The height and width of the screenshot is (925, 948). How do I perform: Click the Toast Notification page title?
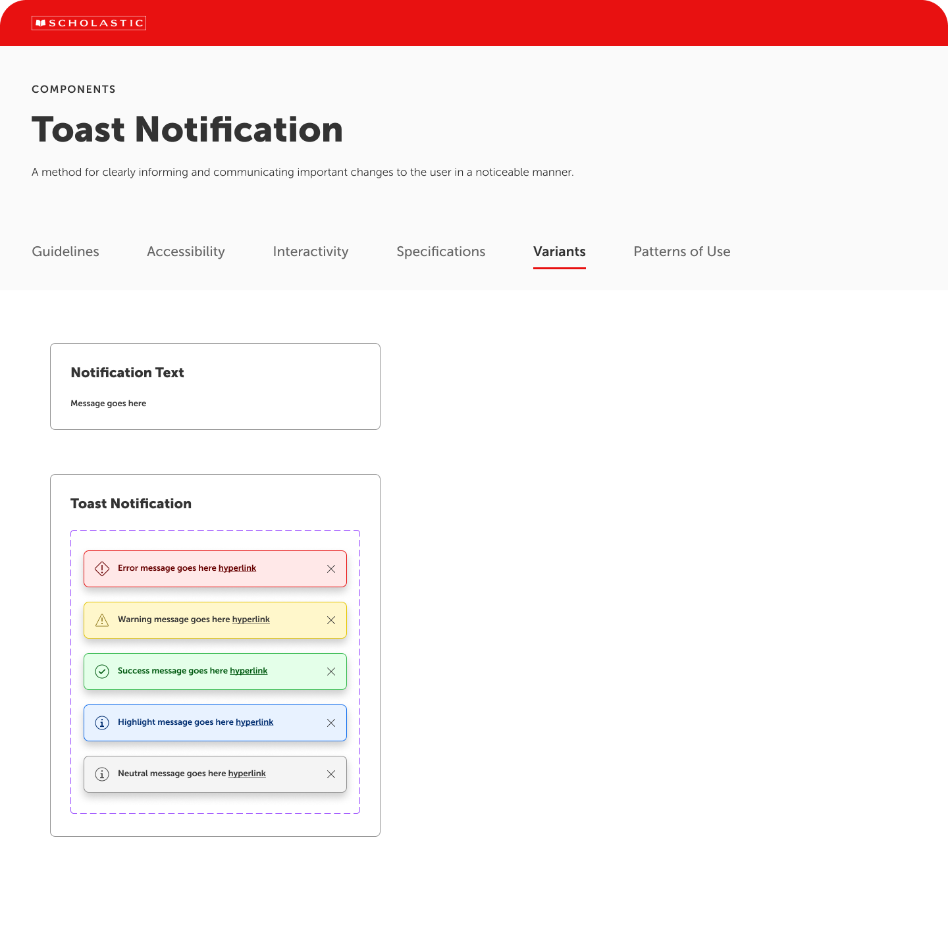[x=188, y=129]
